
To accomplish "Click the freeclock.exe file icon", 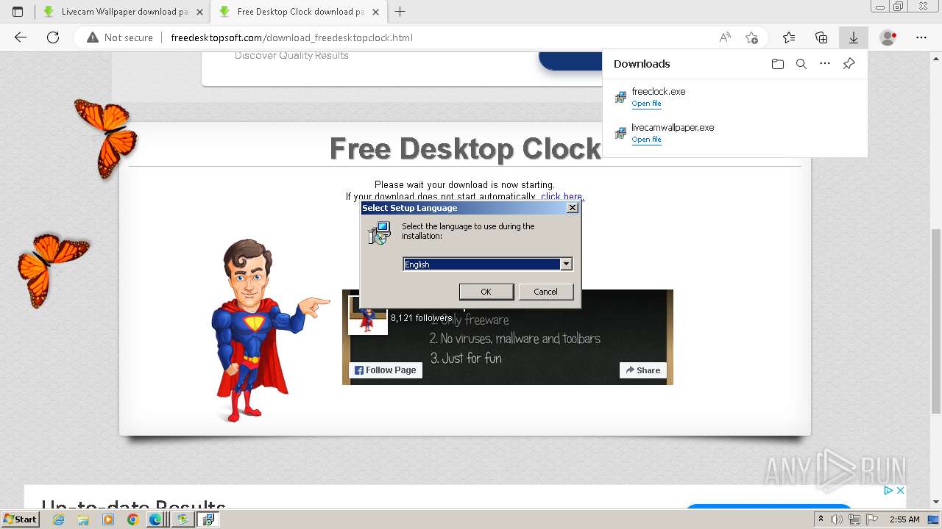I will pyautogui.click(x=620, y=97).
